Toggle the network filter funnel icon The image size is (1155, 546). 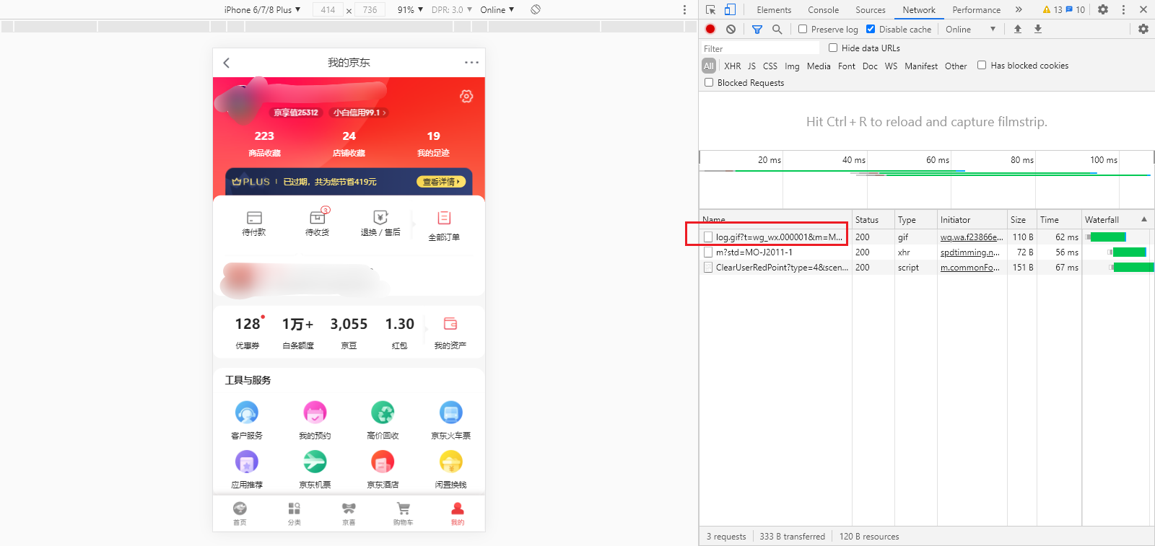point(757,30)
